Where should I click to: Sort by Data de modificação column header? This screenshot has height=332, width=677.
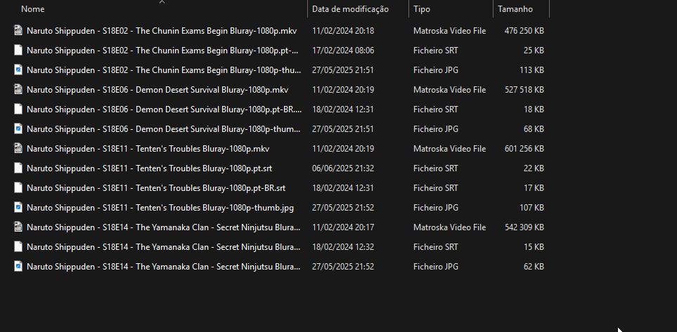pos(350,9)
